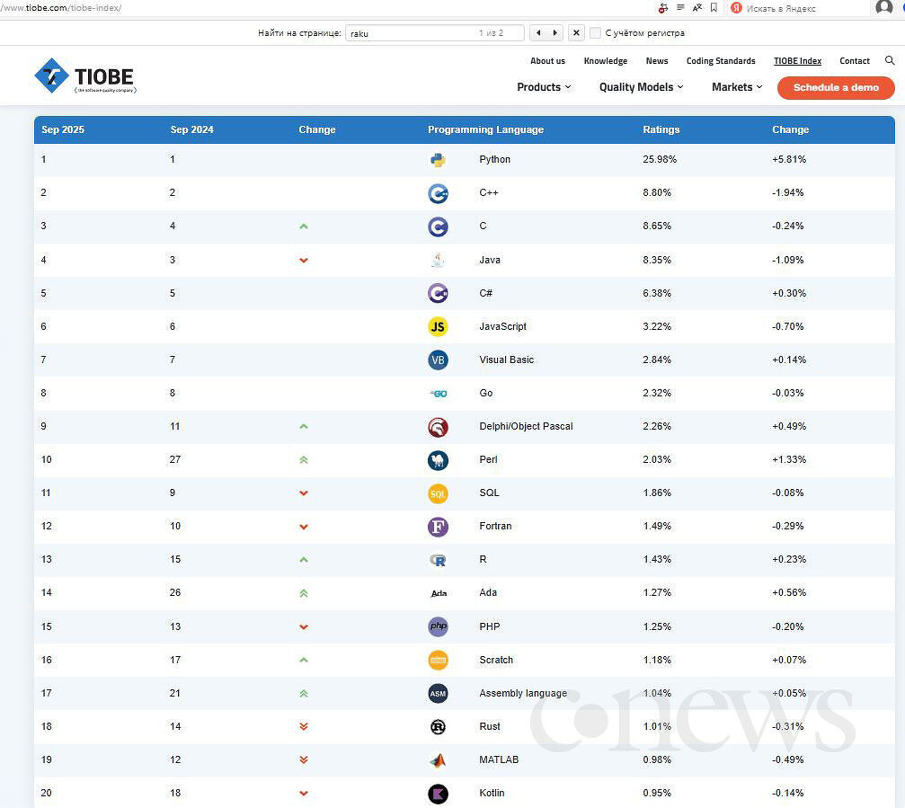This screenshot has width=905, height=808.
Task: Go to previous find-on-page match
Action: (x=538, y=33)
